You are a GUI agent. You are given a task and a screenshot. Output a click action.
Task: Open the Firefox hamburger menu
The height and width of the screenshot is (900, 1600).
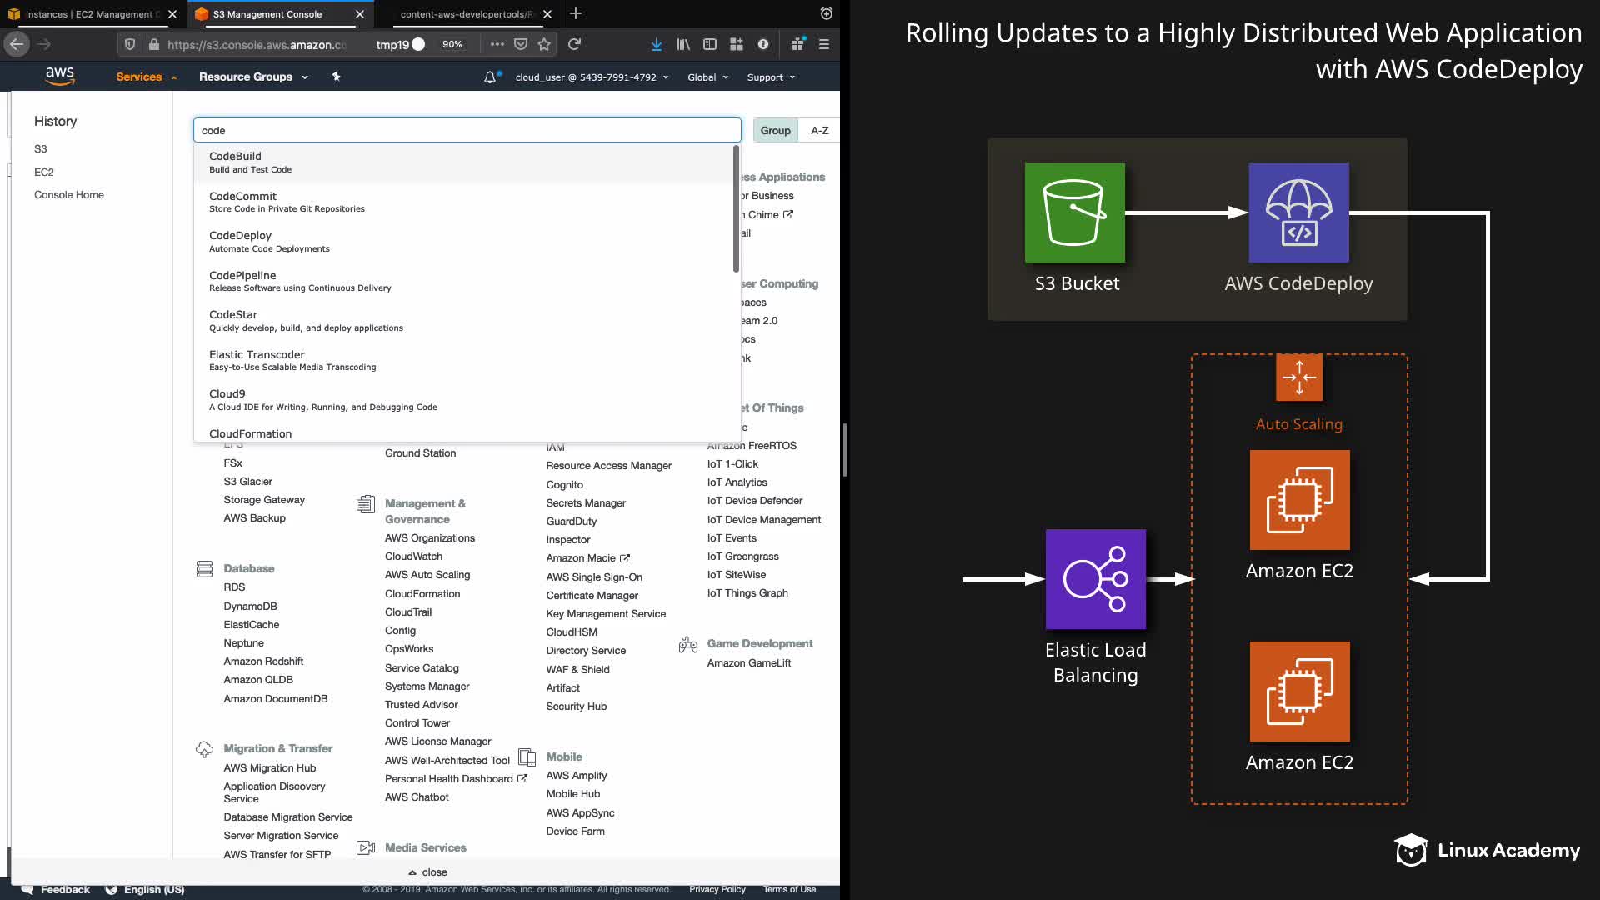point(824,44)
